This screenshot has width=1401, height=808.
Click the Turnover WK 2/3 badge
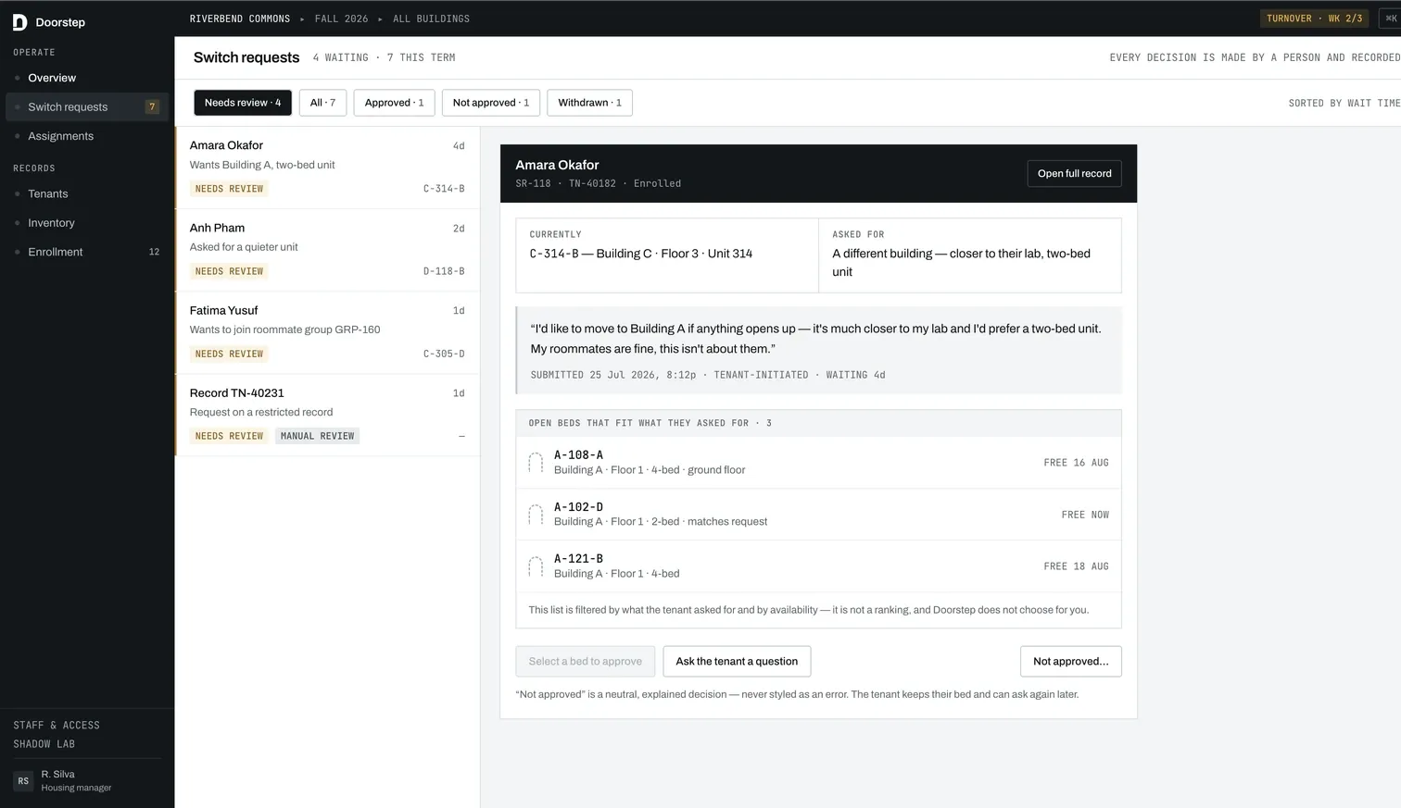1314,19
